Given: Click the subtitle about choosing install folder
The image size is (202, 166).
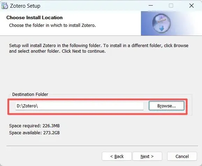Looking at the screenshot, I should [52, 25].
